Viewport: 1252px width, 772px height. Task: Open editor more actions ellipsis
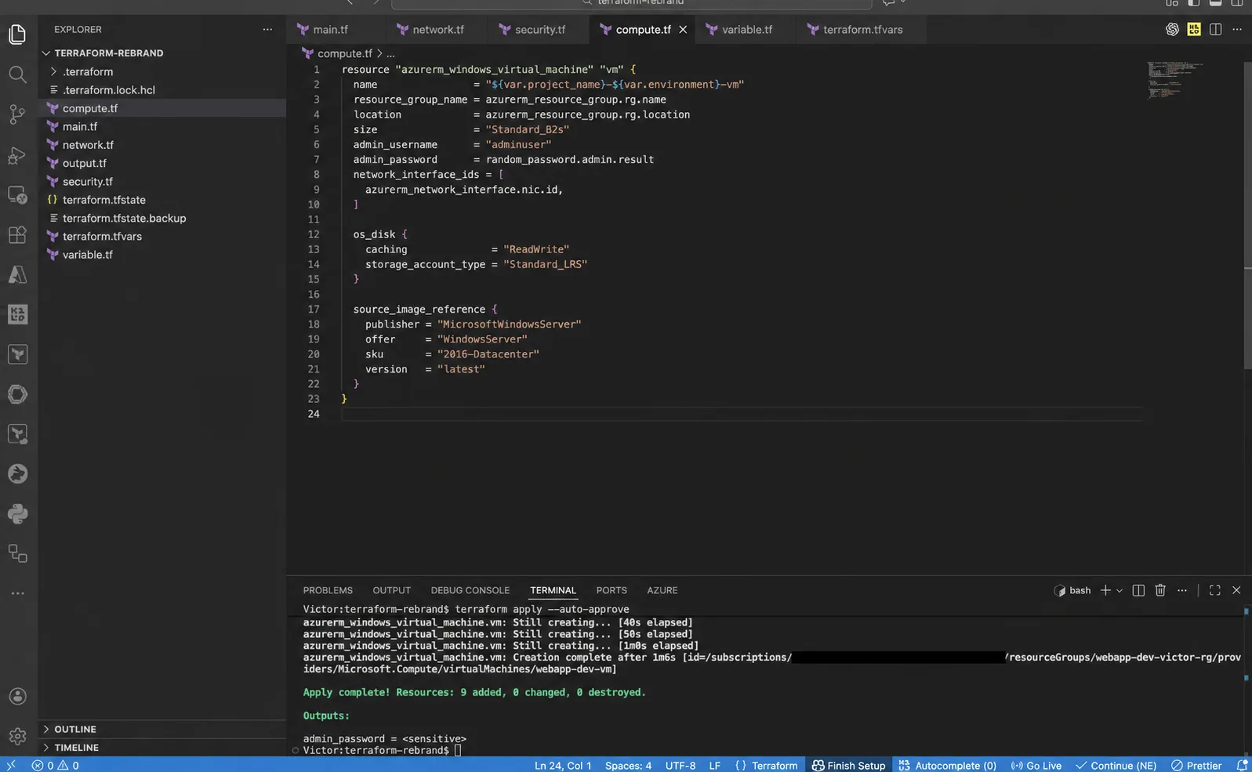[x=1237, y=29]
